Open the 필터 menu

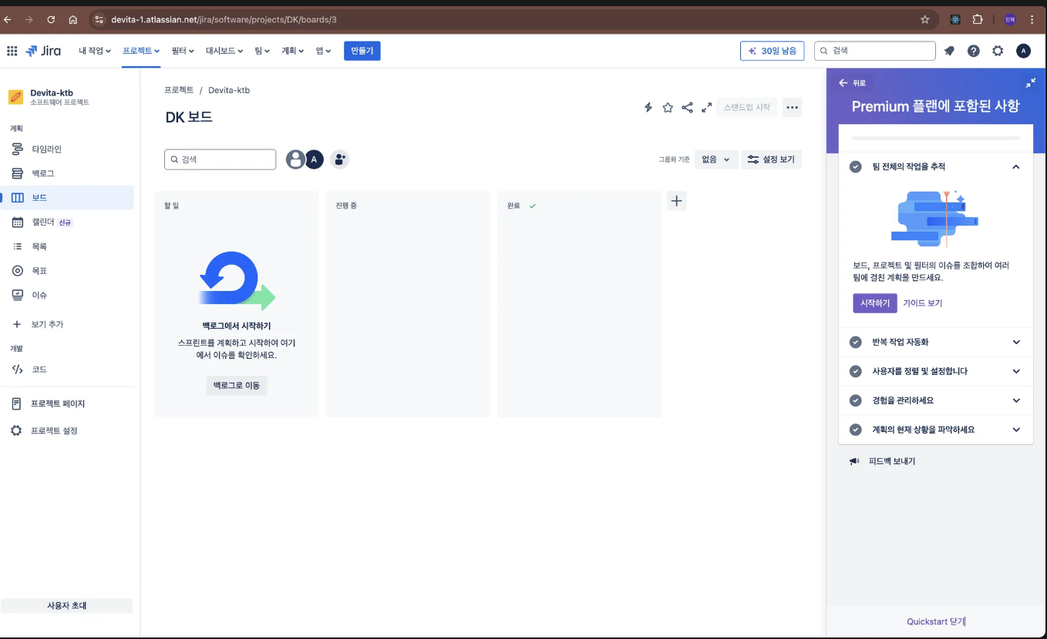pos(183,51)
